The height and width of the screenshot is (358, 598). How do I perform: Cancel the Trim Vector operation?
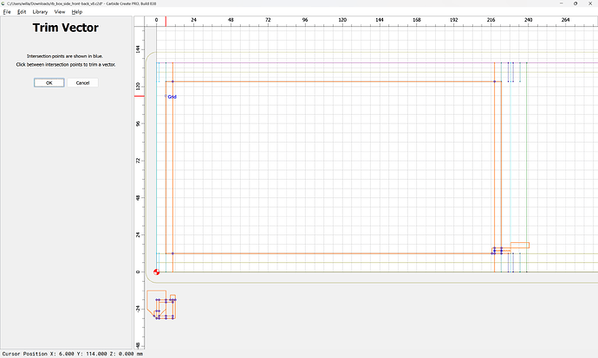83,83
